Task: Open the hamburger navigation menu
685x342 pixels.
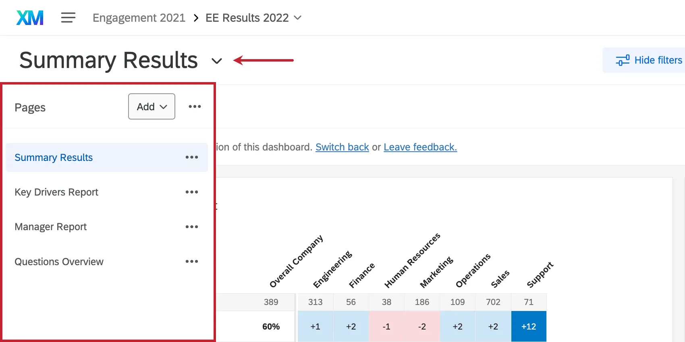Action: (68, 17)
